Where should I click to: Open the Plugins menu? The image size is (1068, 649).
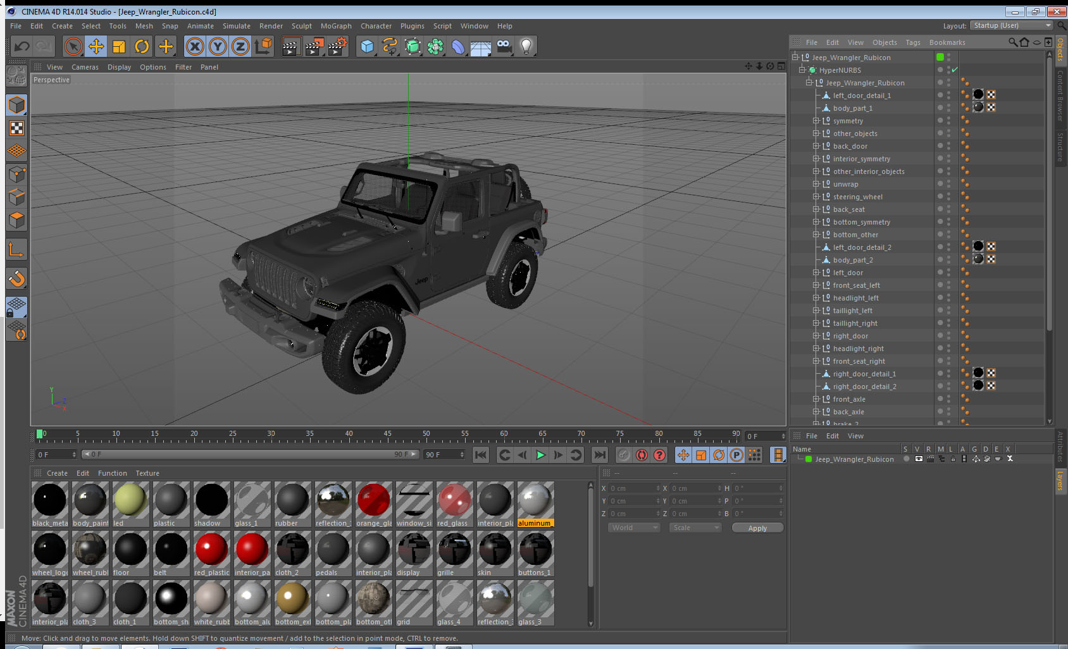(x=412, y=26)
